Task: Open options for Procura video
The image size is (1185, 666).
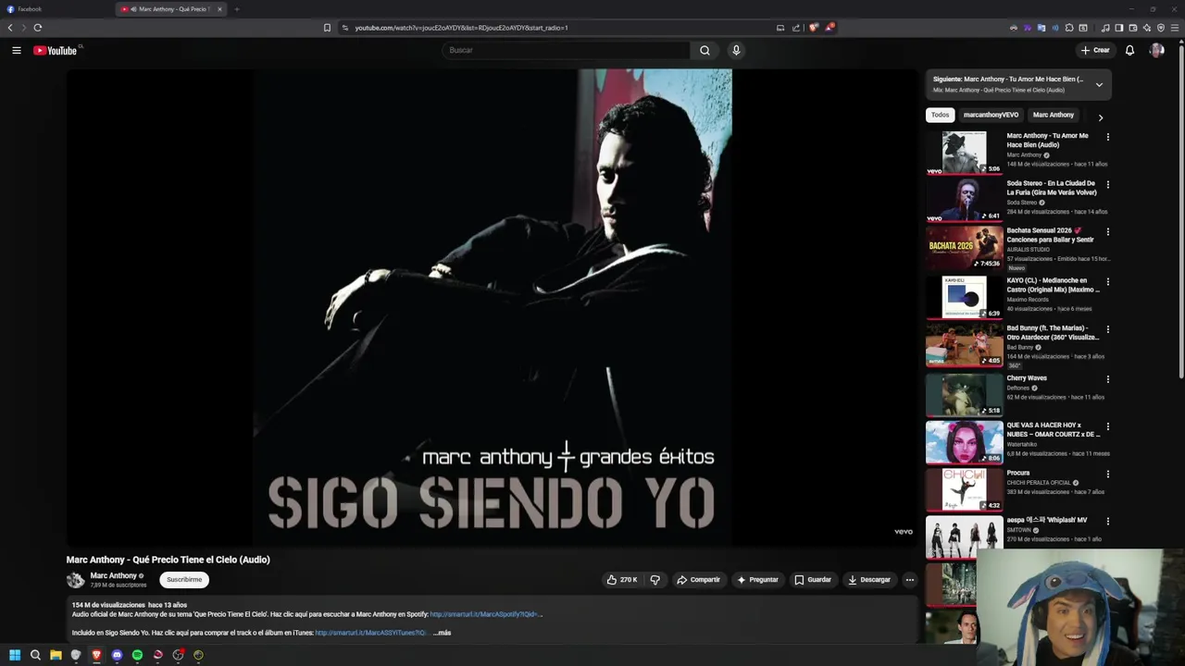Action: point(1107,474)
